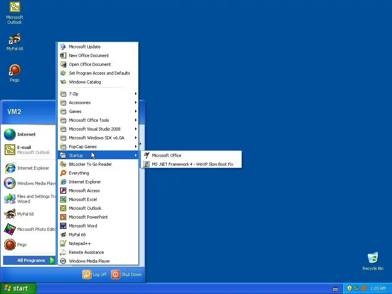The height and width of the screenshot is (294, 392).
Task: Open the Recycle Bin on desktop
Action: [x=373, y=261]
